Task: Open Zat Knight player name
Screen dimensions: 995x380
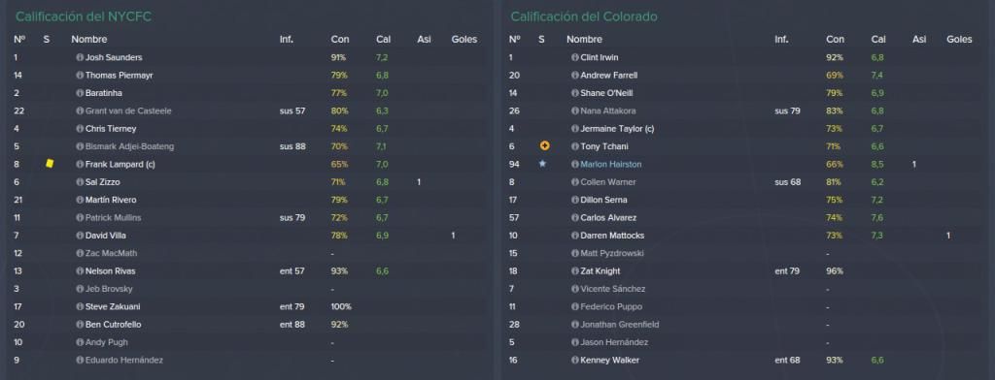Action: pyautogui.click(x=600, y=271)
